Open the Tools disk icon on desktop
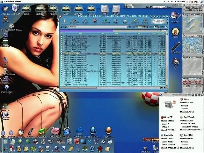The height and width of the screenshot is (153, 204). [26, 11]
